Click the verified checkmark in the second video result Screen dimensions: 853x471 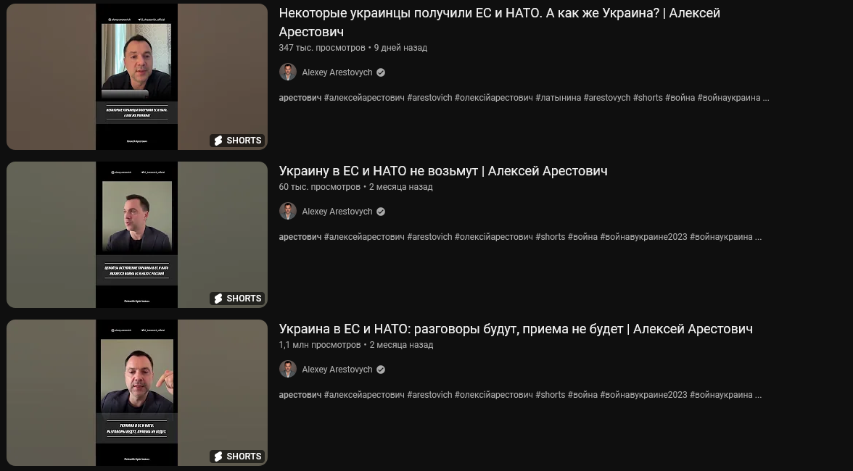(x=381, y=212)
